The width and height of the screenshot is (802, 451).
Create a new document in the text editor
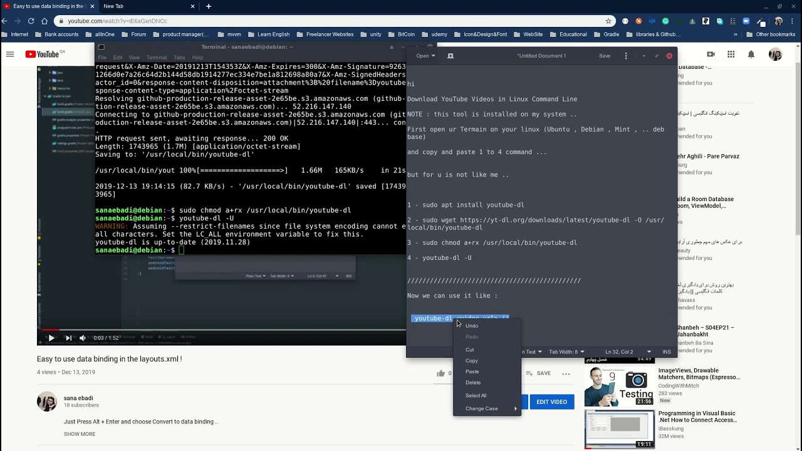coord(450,56)
